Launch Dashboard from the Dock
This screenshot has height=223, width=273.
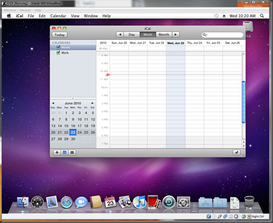pos(37,202)
